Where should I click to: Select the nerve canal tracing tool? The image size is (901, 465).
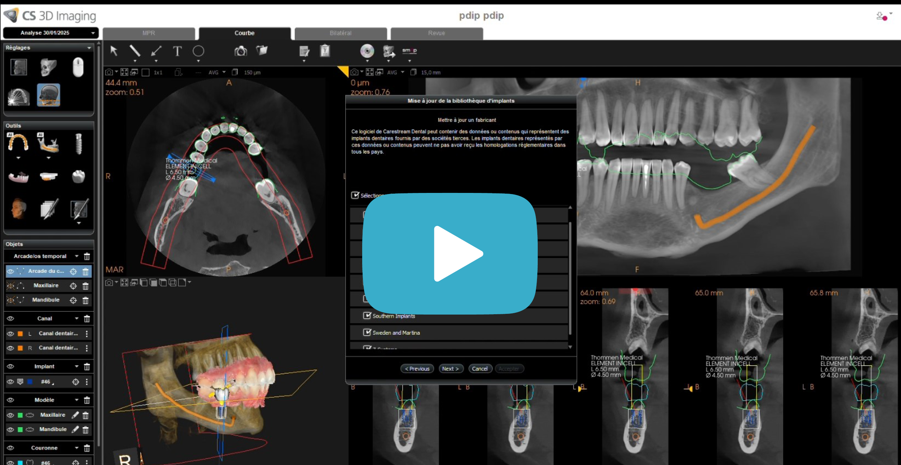coord(48,142)
